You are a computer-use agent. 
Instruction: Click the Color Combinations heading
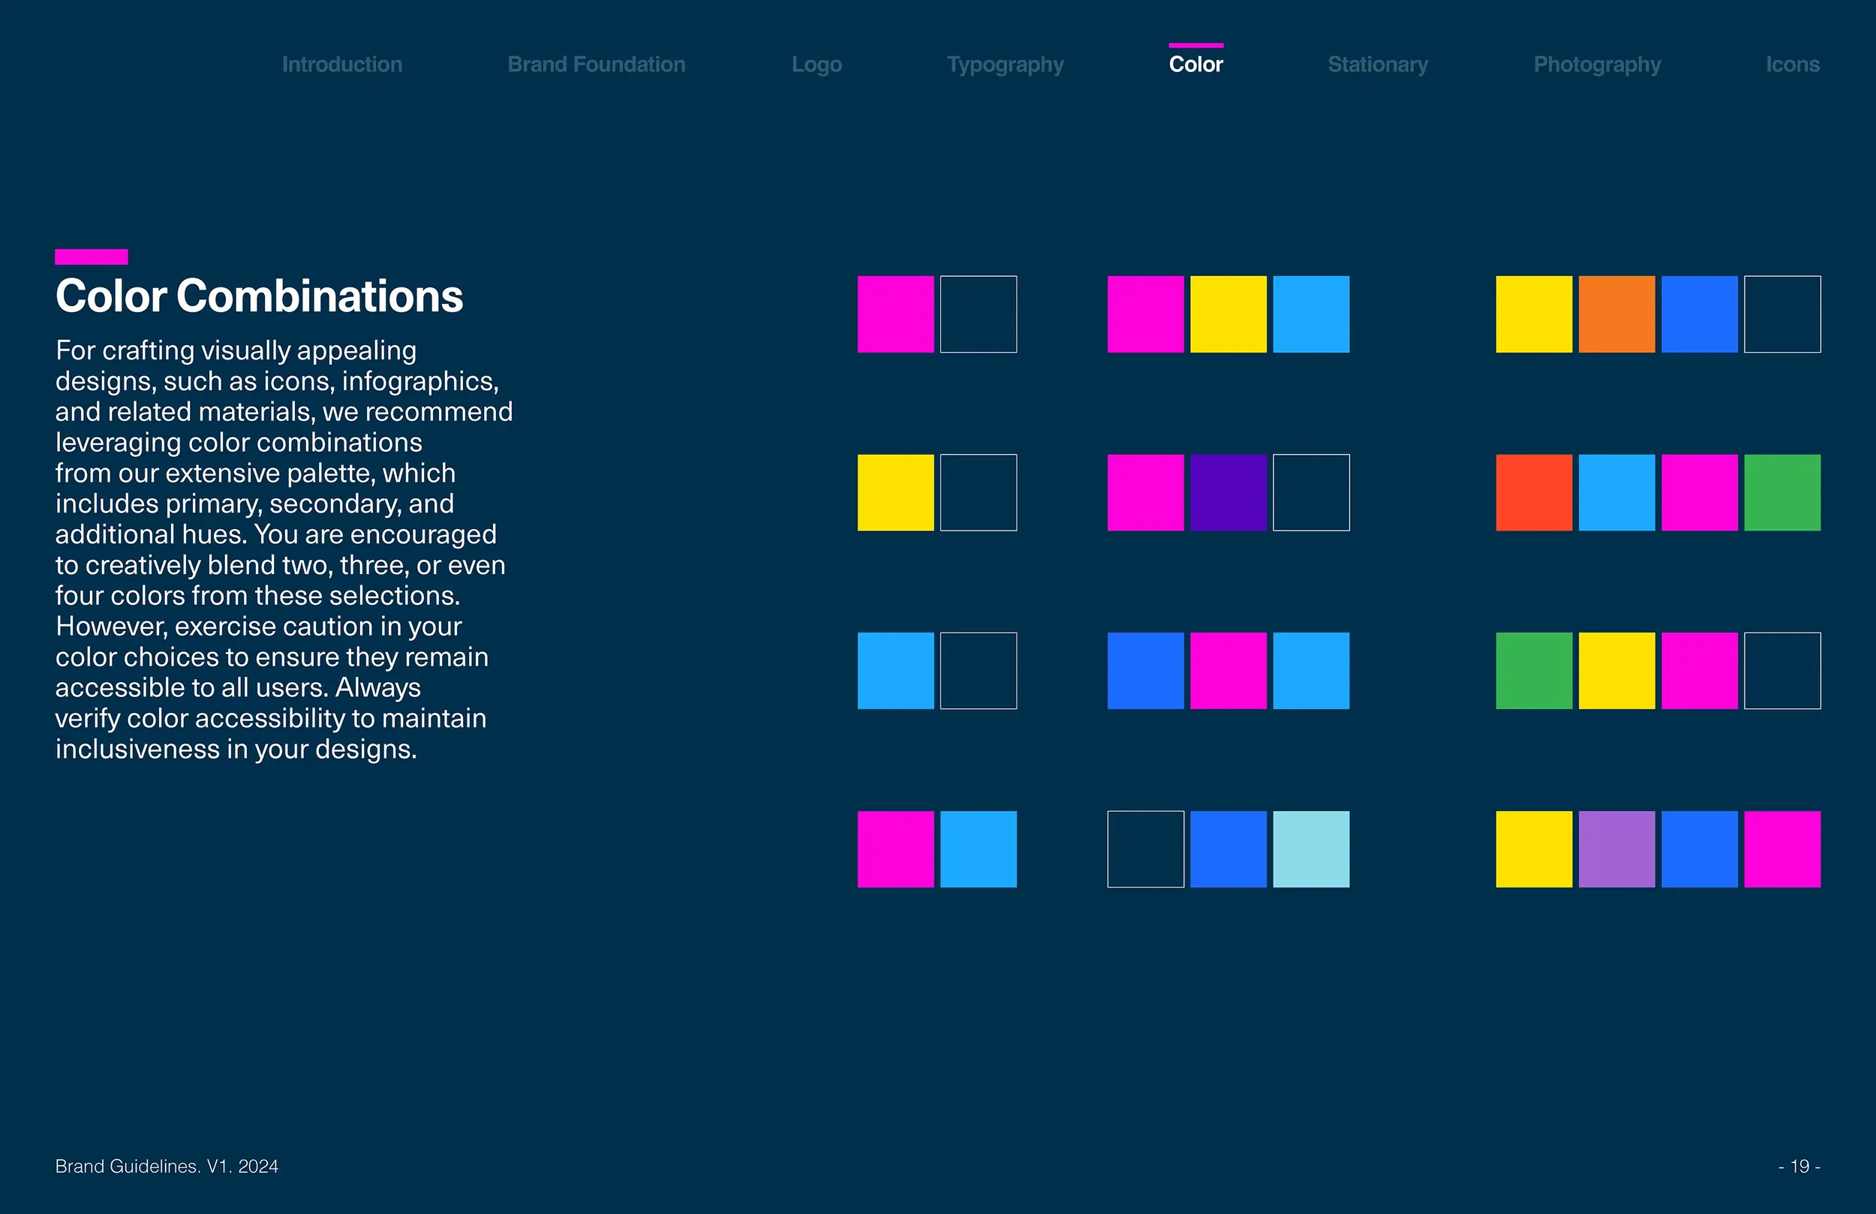(260, 296)
